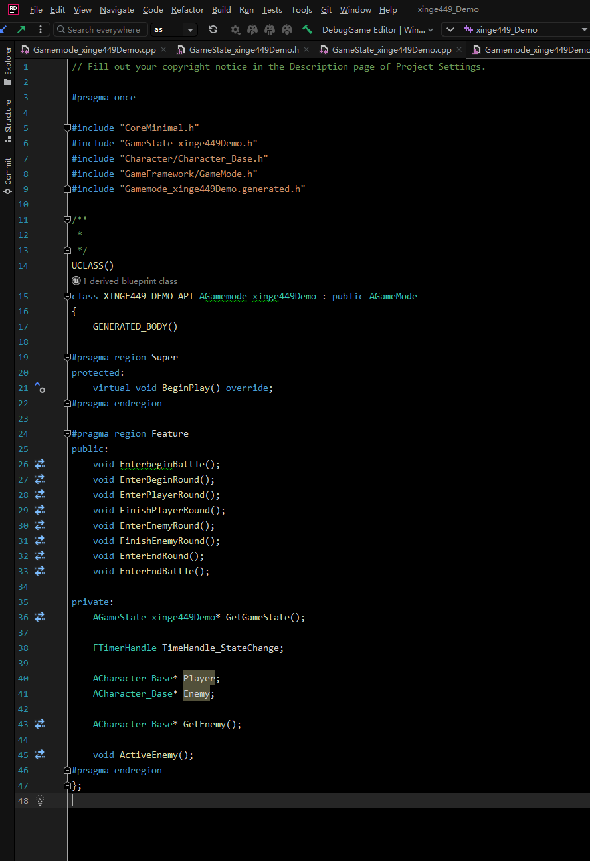
Task: Collapse the Feature region at line 24
Action: pyautogui.click(x=67, y=433)
